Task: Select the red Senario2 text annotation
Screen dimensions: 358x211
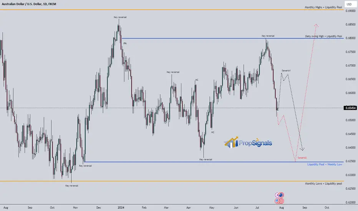Action: [302, 158]
